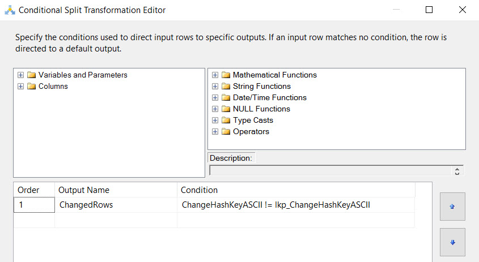Select the Variables and Parameters folder icon
The image size is (479, 262).
[32, 75]
